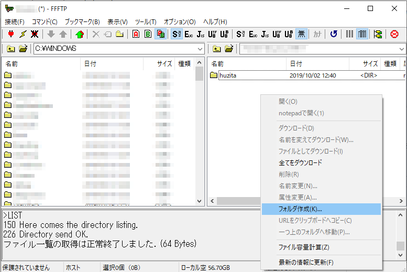Select 全てをダウンロード in context menu
Image resolution: width=407 pixels, height=272 pixels.
click(300, 162)
